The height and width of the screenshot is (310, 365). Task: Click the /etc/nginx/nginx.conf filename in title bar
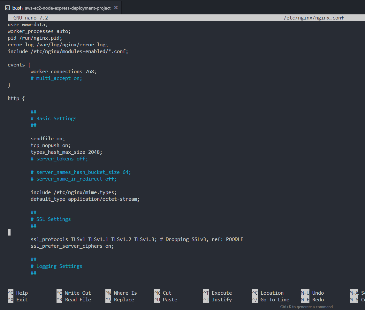click(x=314, y=18)
